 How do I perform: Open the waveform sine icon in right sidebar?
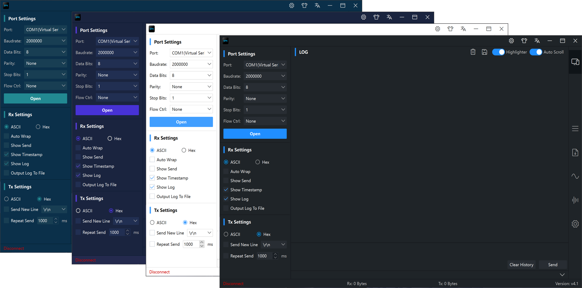575,176
